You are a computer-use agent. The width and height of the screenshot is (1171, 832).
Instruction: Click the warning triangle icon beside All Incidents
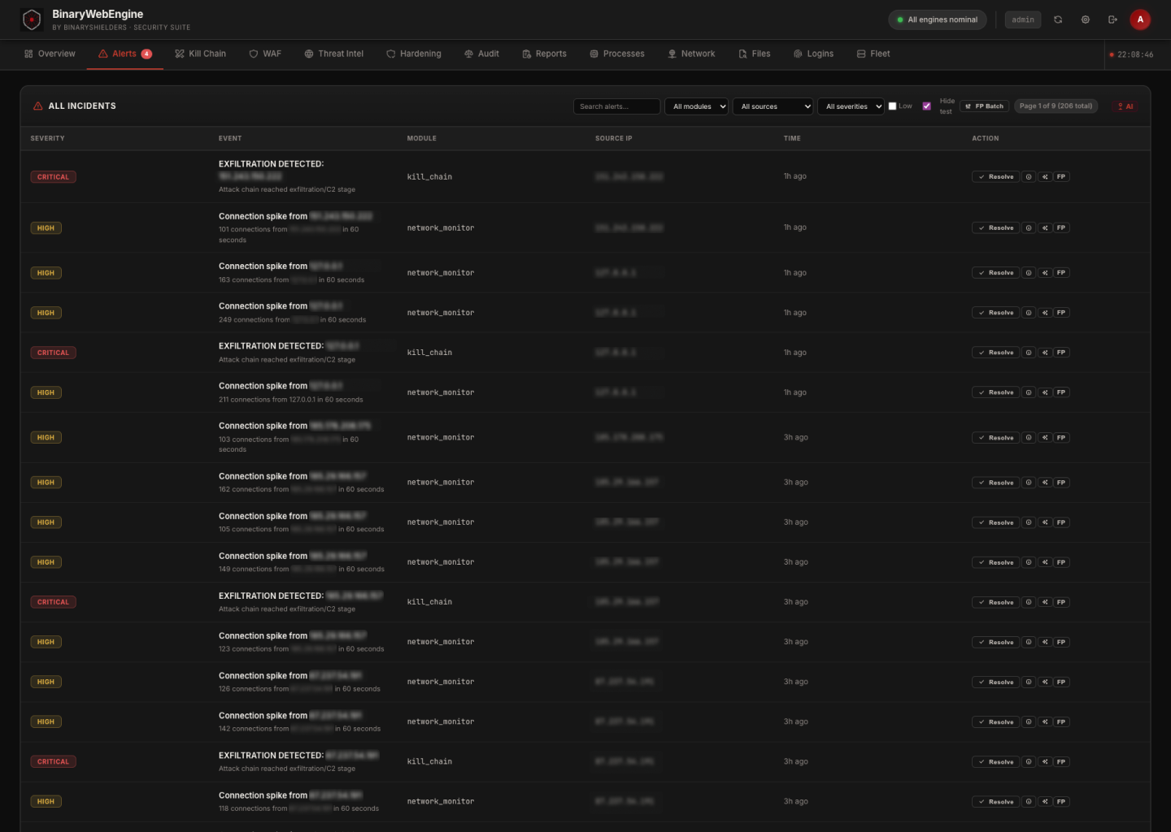[x=38, y=106]
